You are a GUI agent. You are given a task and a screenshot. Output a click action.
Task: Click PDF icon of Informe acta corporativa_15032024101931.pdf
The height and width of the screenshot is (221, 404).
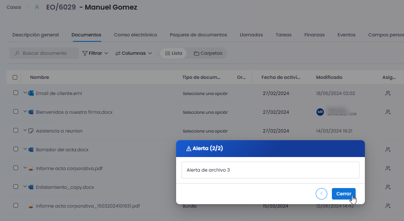31,206
